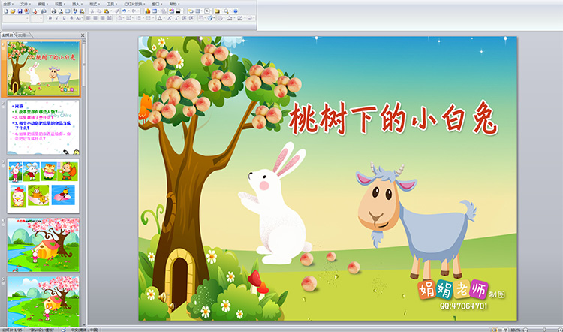Click the thumbnail pane vertical scrollbar
The width and height of the screenshot is (563, 332).
tap(83, 182)
